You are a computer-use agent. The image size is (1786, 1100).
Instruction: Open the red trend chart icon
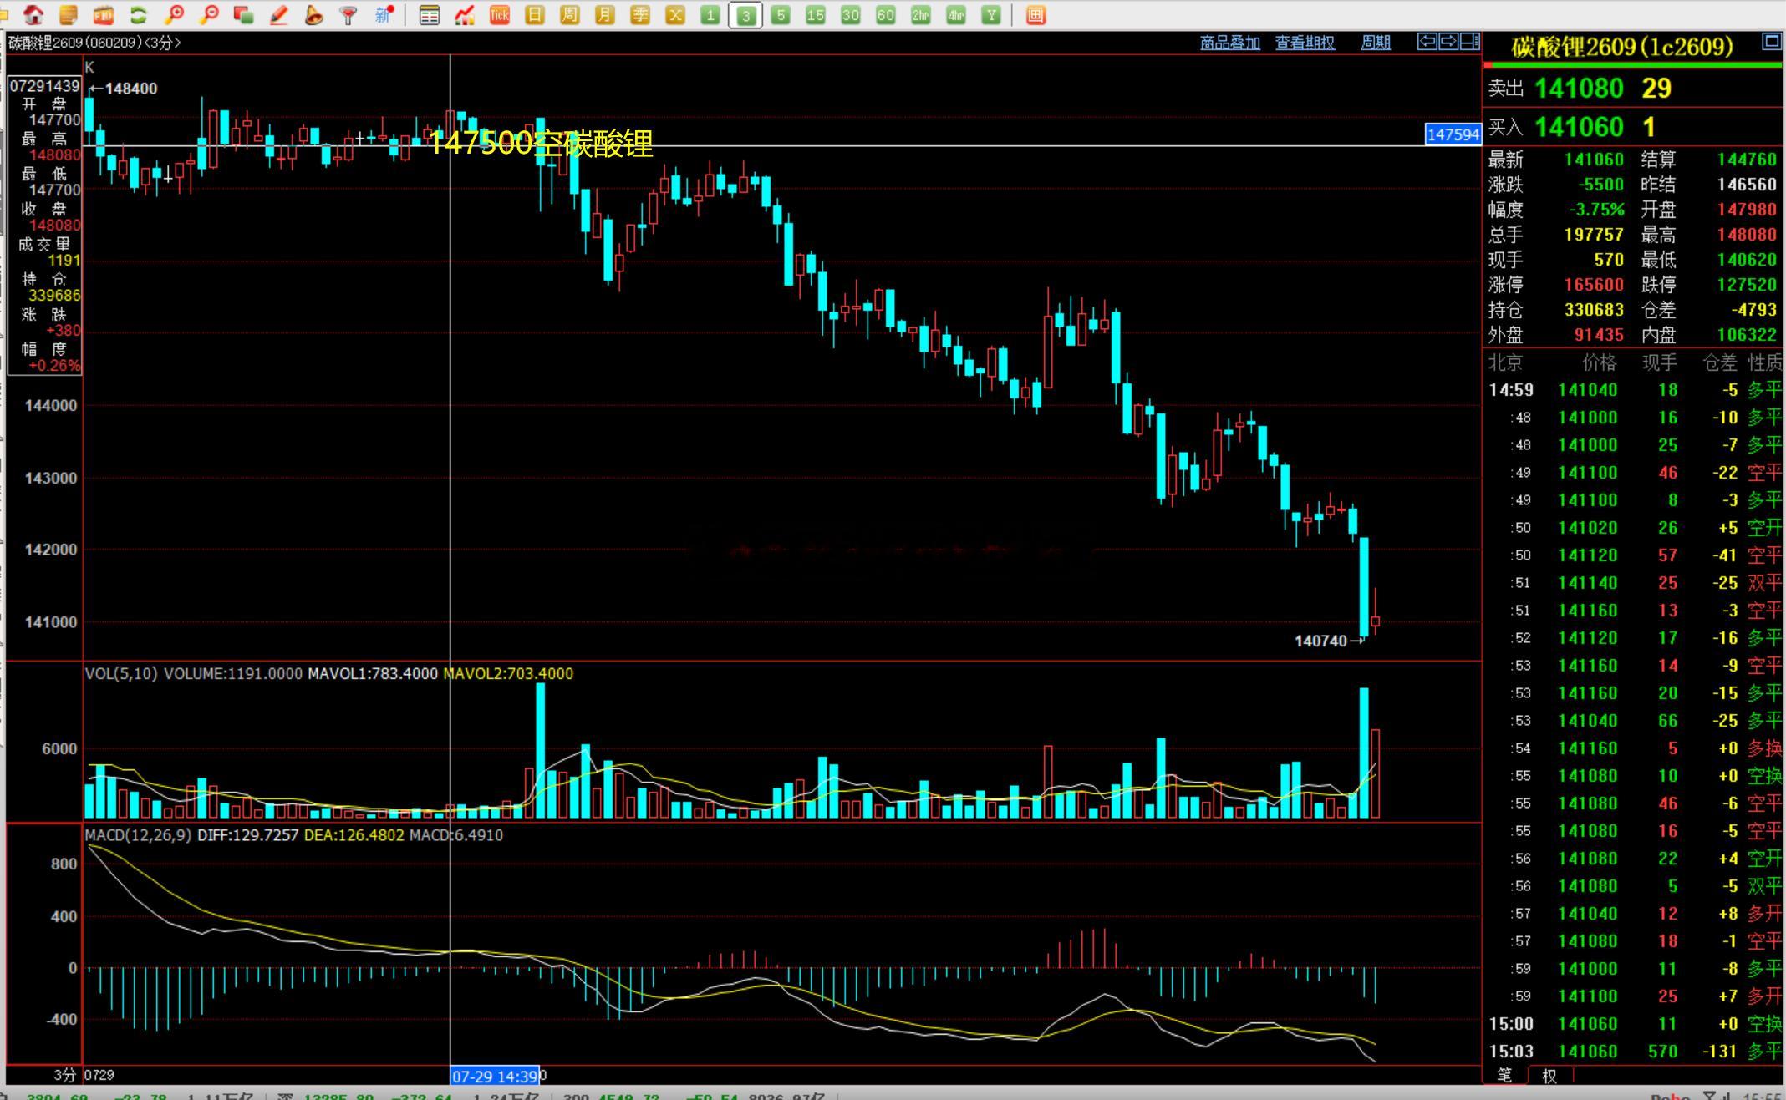click(465, 15)
